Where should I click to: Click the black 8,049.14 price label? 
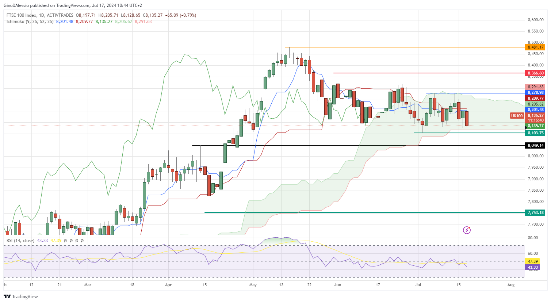coord(535,146)
